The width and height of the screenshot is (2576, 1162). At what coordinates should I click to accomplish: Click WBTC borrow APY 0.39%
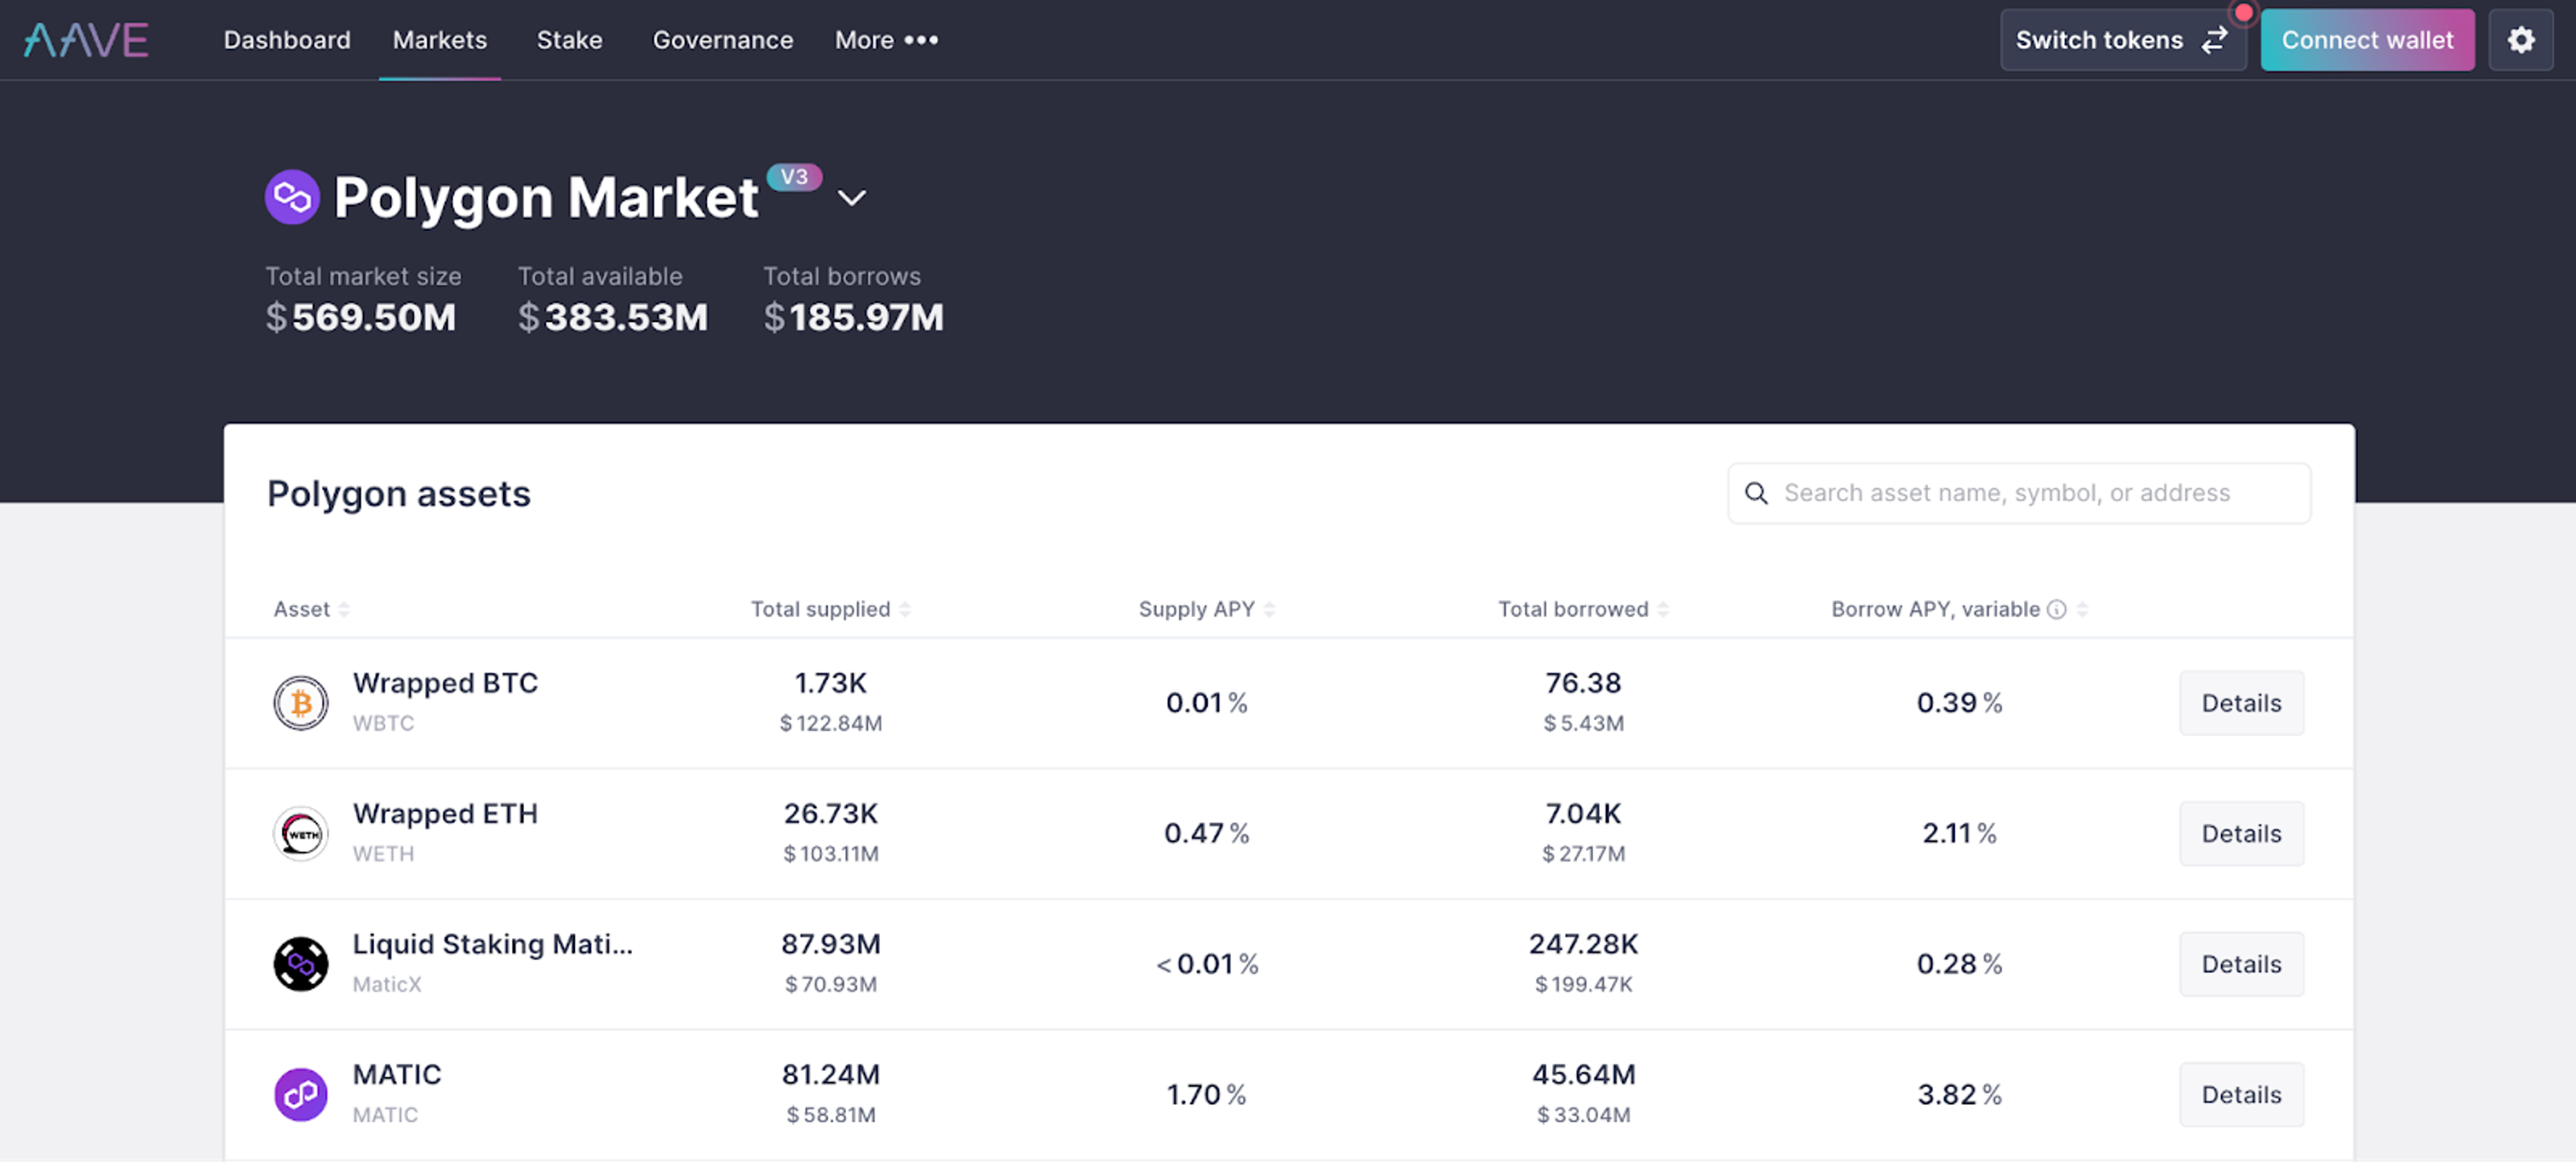(1959, 703)
